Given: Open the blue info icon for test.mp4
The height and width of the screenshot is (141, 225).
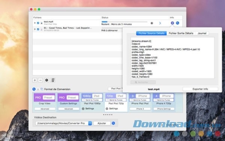Looking at the screenshot, I should [x=172, y=23].
